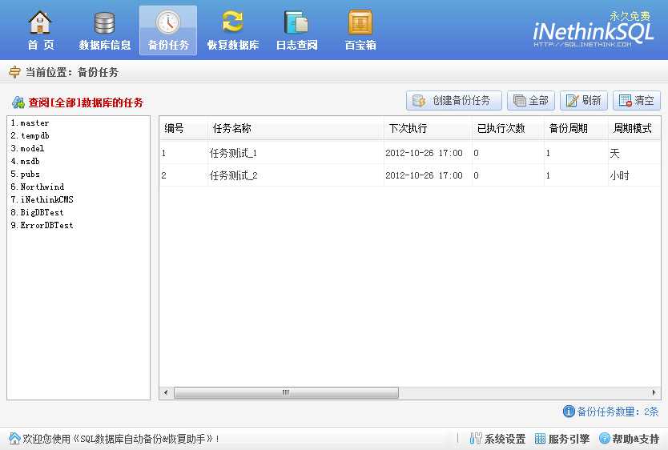Click the icon beside 查阅[全部]数据库的任务
668x450 pixels.
pyautogui.click(x=18, y=102)
